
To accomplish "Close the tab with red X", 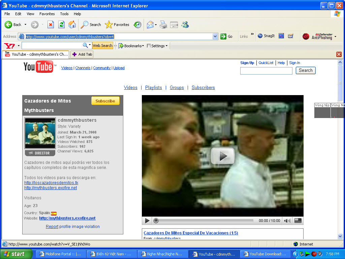I will [339, 54].
